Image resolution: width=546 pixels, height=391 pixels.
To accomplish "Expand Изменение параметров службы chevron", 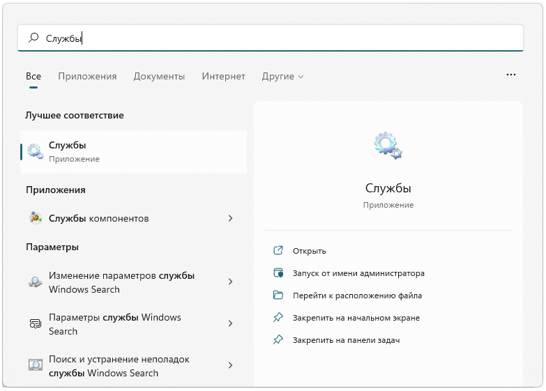I will 230,282.
